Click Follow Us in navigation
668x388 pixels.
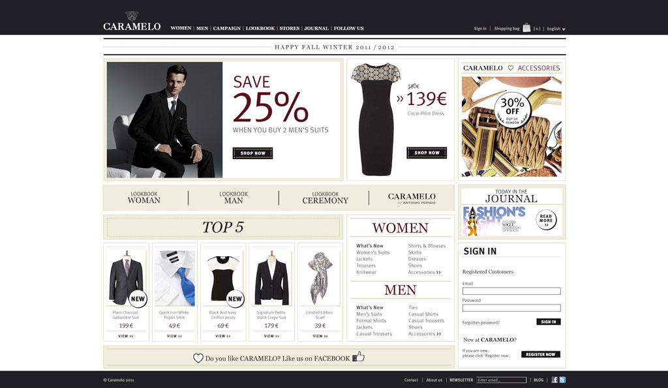pos(348,29)
